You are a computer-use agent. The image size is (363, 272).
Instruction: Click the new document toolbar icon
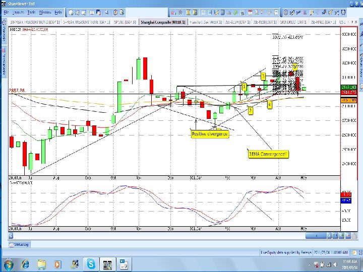(71, 13)
